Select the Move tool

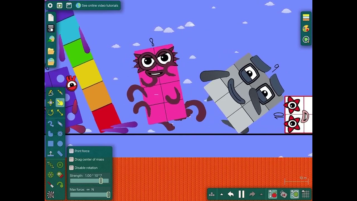click(50, 103)
